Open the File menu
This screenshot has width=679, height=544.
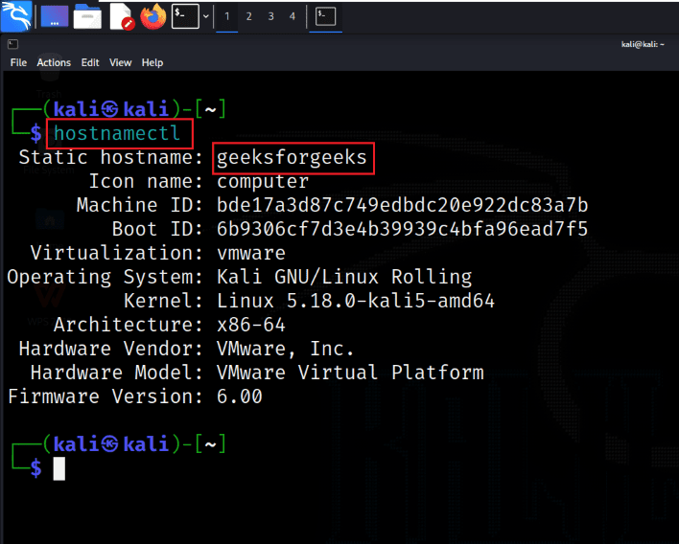coord(18,62)
